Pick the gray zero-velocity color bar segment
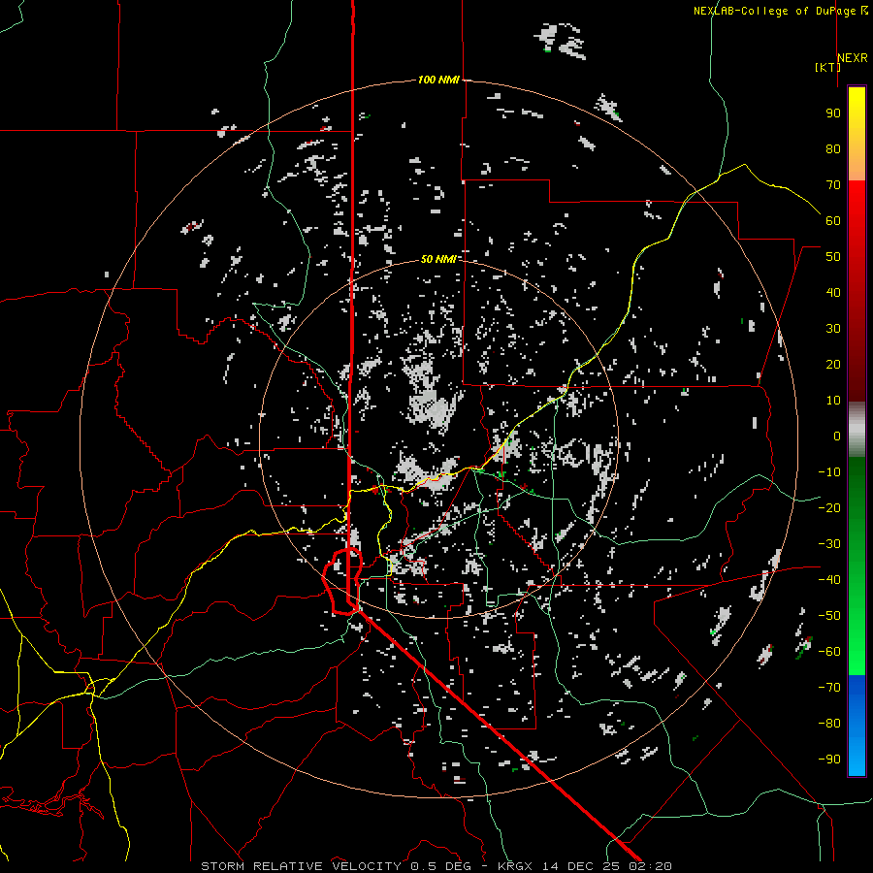Screen dimensions: 873x873 (857, 430)
